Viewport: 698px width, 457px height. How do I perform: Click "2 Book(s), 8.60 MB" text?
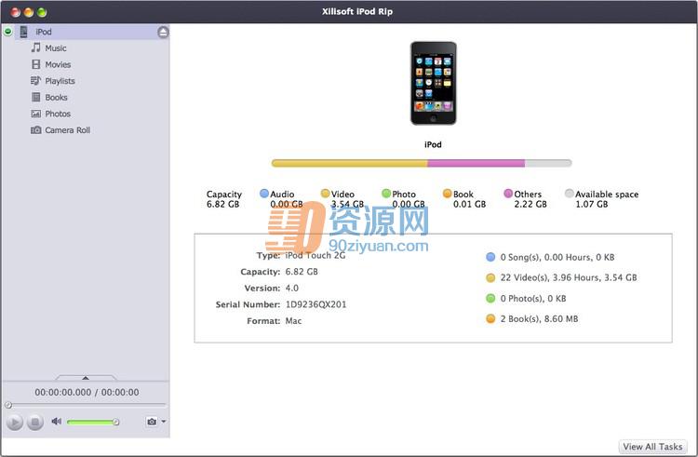coord(539,319)
